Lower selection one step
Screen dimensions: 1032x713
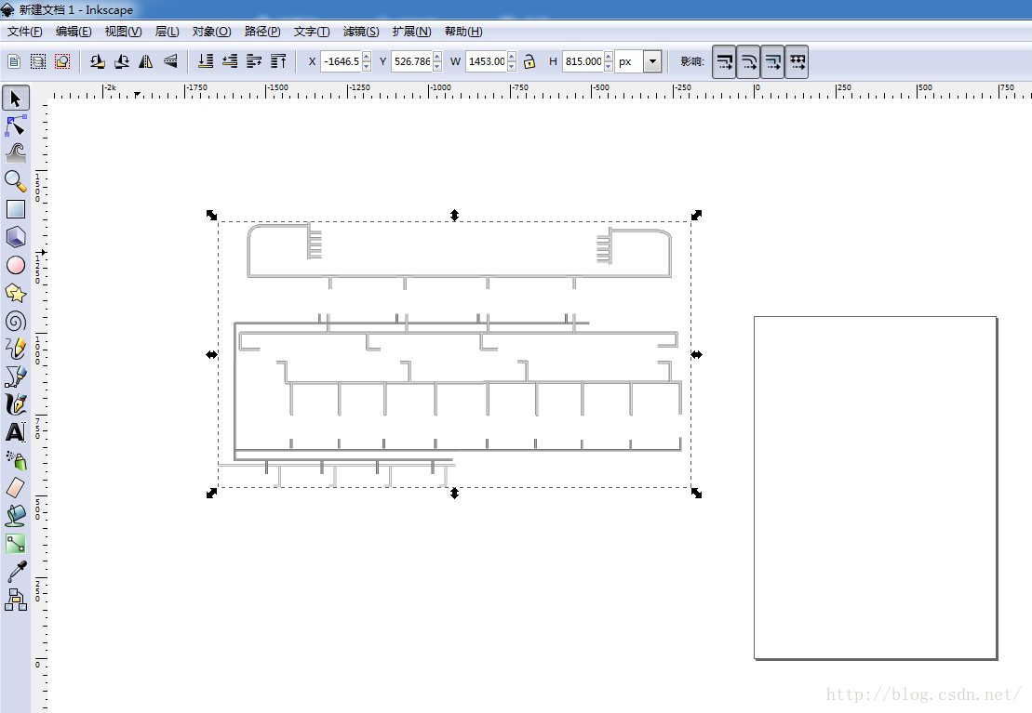point(230,62)
